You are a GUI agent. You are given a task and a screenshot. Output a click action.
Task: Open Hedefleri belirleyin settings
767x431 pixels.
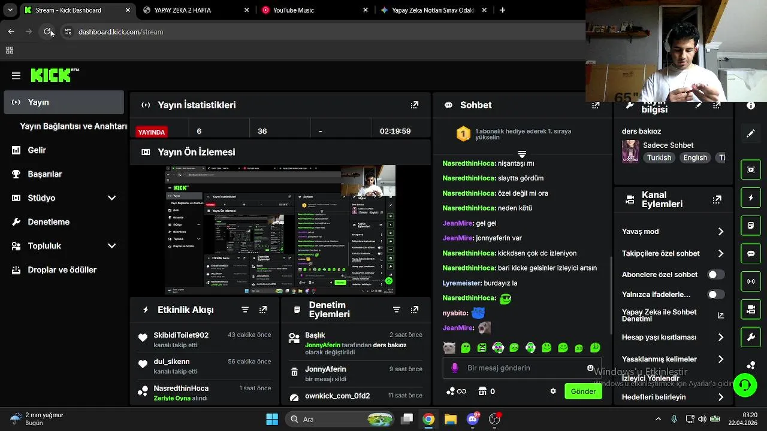pyautogui.click(x=673, y=397)
